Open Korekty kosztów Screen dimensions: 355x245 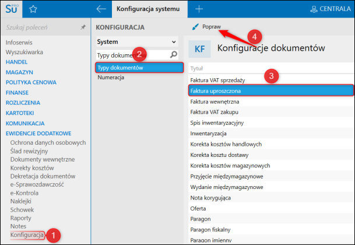coord(32,168)
